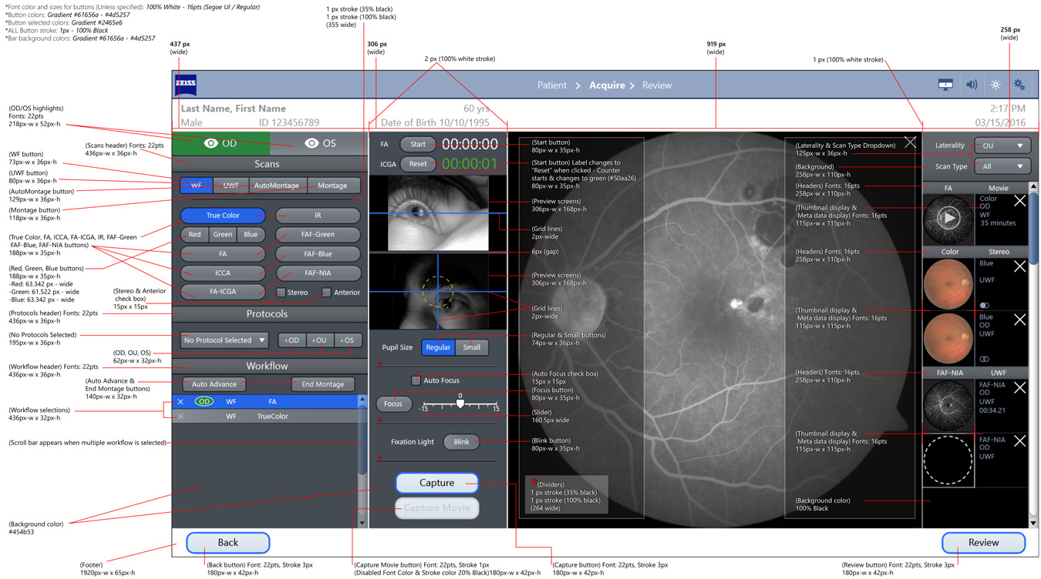Open settings gears icon in header

(x=1019, y=85)
